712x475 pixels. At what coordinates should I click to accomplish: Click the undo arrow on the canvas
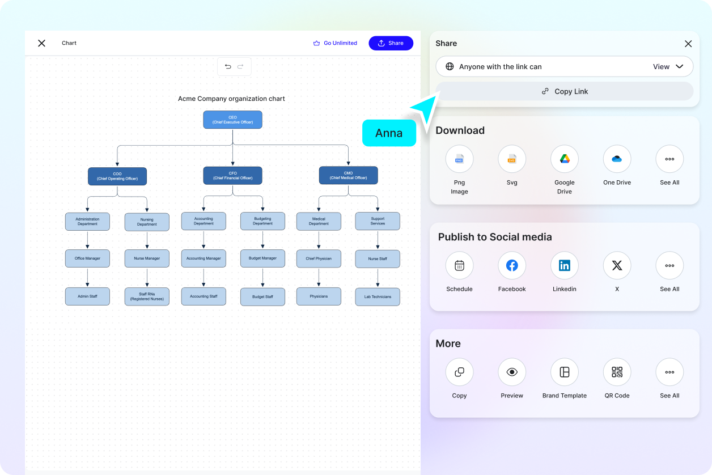coord(227,66)
